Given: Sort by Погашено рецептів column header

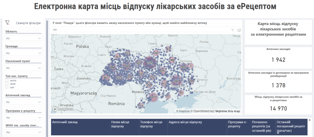Looking at the screenshot, I should [262, 126].
